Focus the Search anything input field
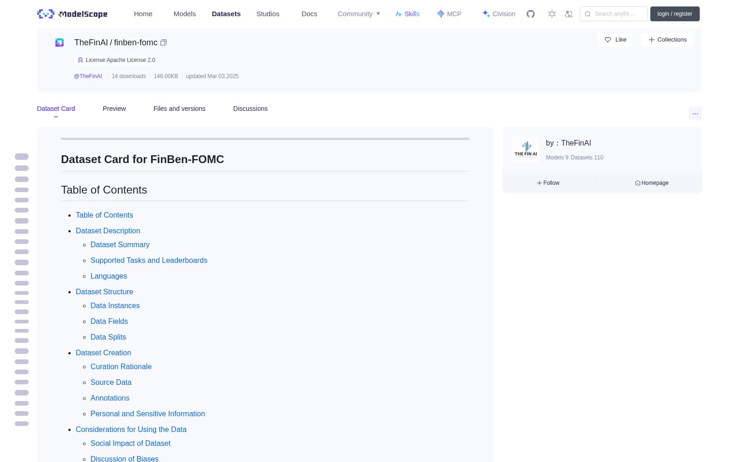 (x=614, y=14)
